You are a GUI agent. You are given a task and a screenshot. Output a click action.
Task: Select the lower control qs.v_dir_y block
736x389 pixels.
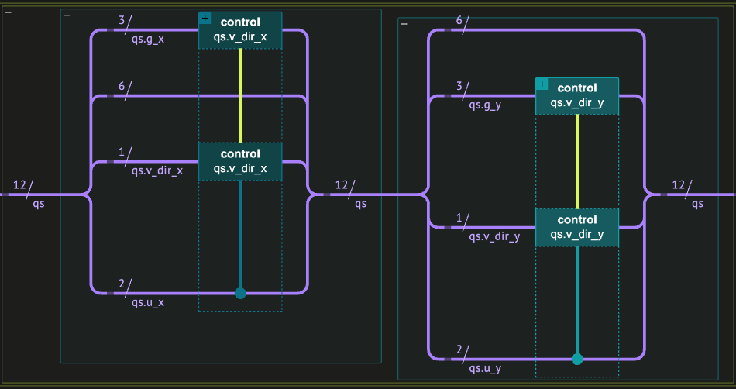click(577, 227)
